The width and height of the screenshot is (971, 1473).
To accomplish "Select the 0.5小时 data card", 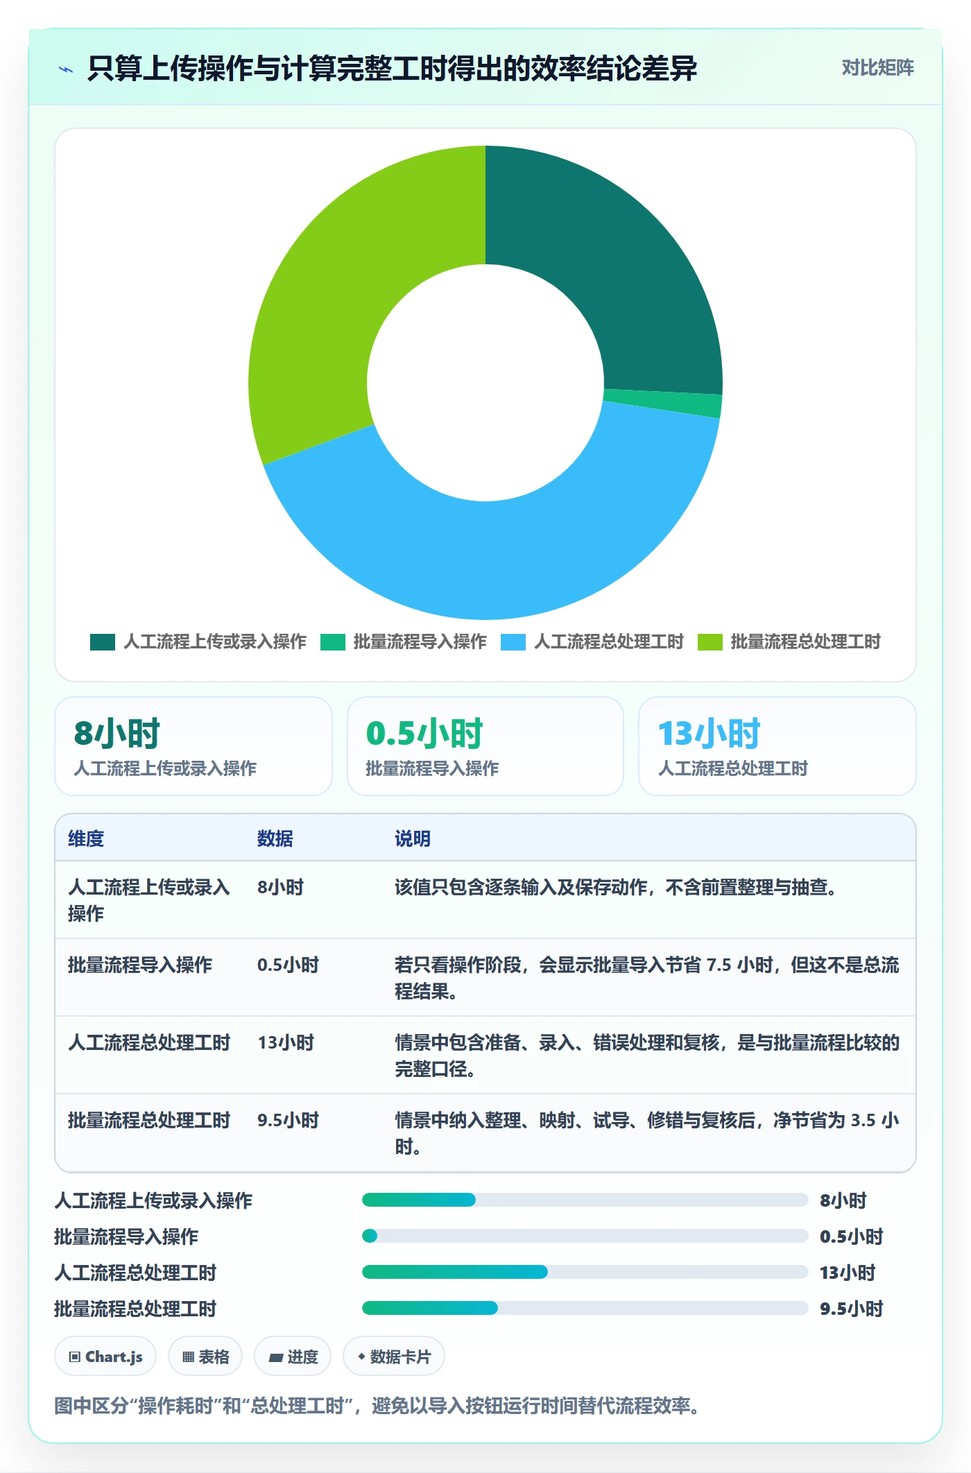I will (486, 746).
